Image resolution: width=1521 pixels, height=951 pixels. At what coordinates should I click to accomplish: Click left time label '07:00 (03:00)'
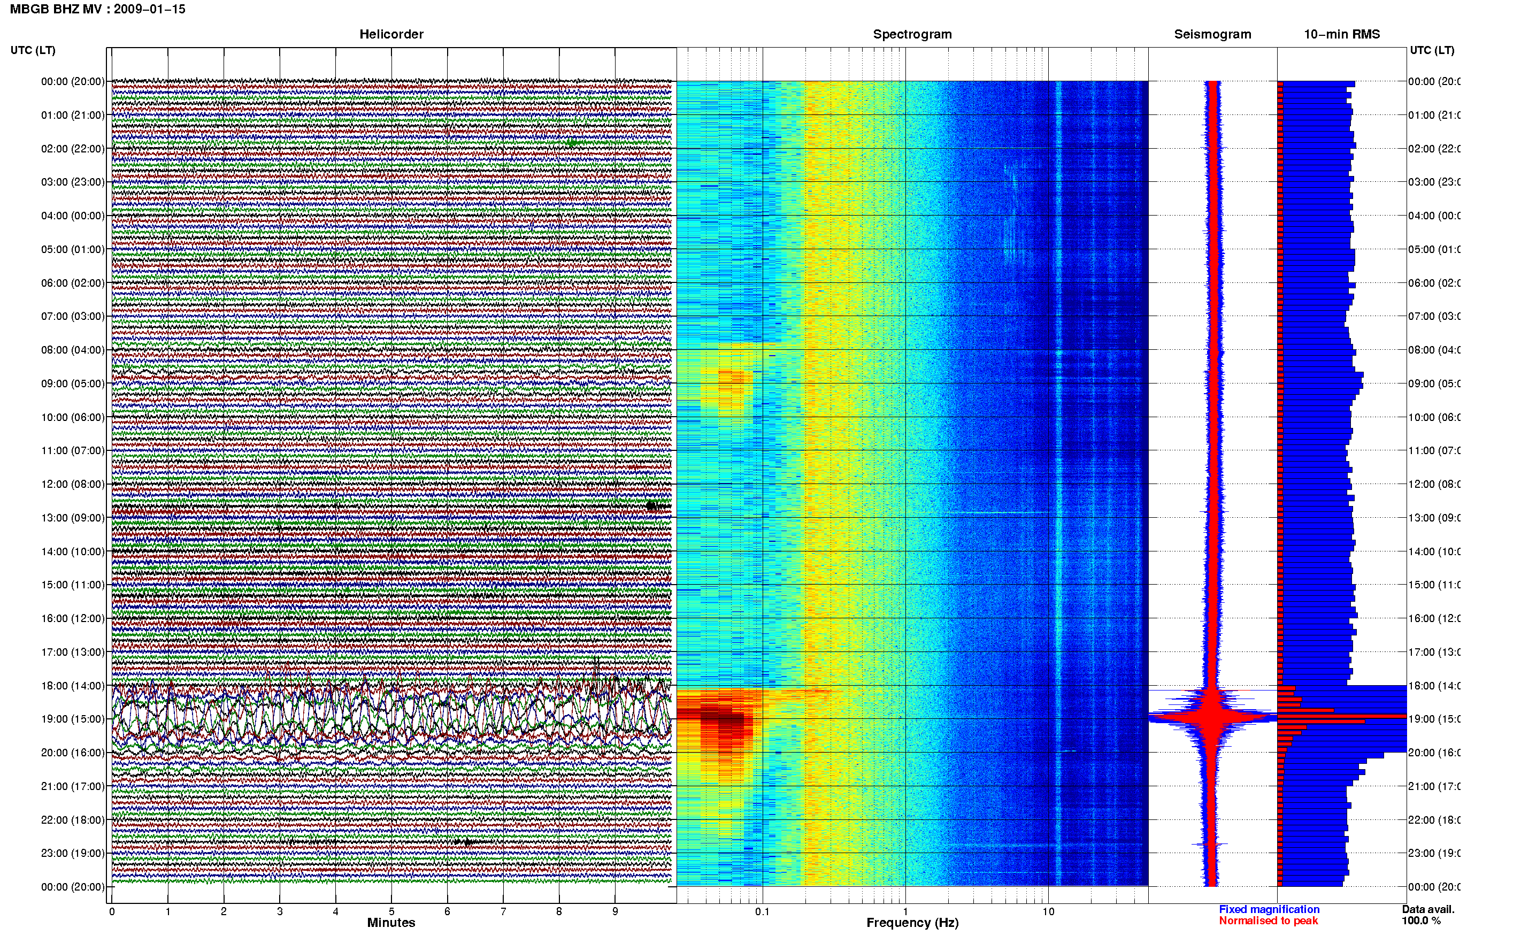73,316
